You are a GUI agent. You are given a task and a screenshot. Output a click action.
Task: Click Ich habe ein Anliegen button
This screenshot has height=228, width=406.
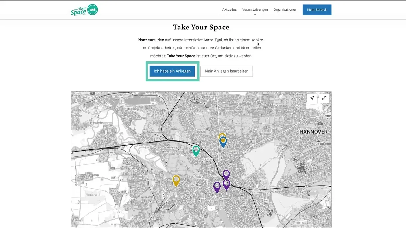click(x=172, y=71)
